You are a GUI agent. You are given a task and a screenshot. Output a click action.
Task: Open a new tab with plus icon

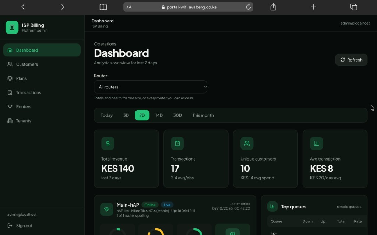pos(313,7)
